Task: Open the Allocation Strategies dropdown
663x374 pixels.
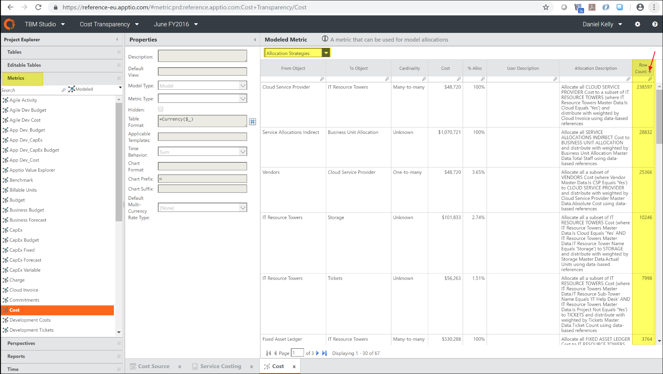Action: [297, 53]
